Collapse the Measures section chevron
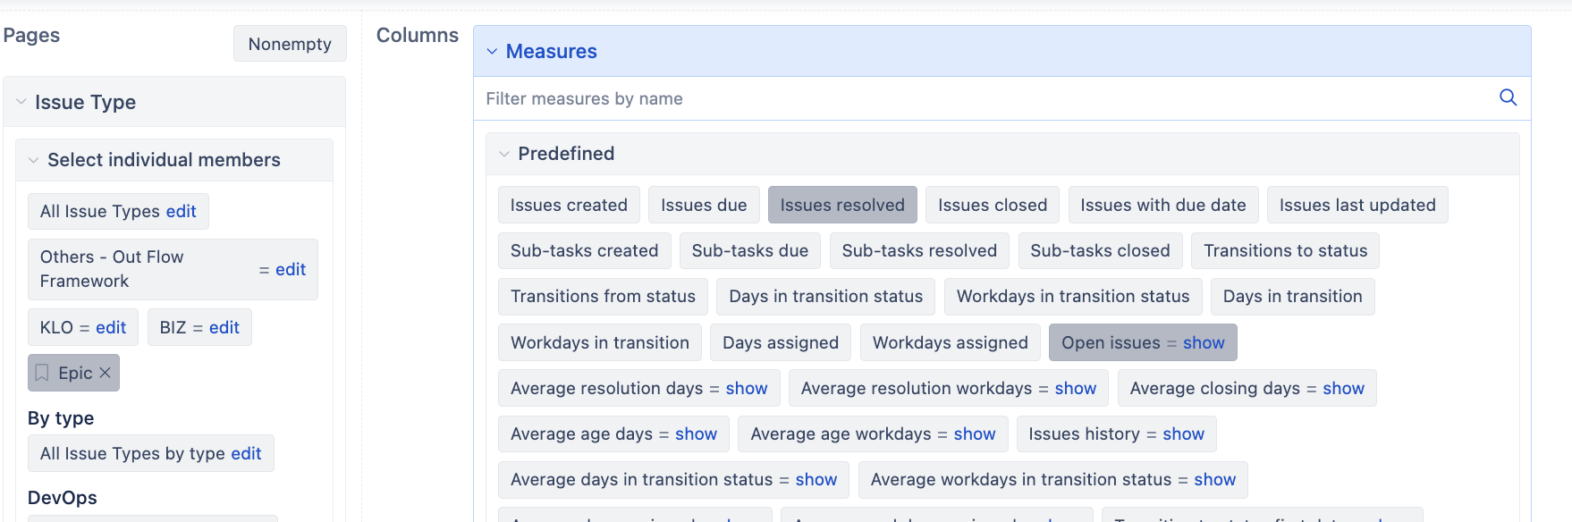Screen dimensions: 1572x522 pyautogui.click(x=492, y=52)
